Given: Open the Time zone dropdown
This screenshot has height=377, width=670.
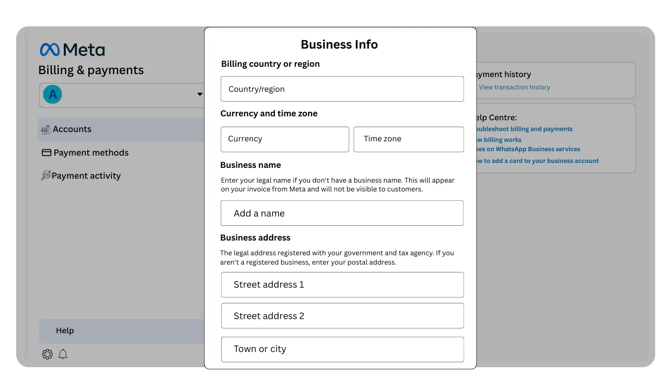Looking at the screenshot, I should tap(409, 139).
